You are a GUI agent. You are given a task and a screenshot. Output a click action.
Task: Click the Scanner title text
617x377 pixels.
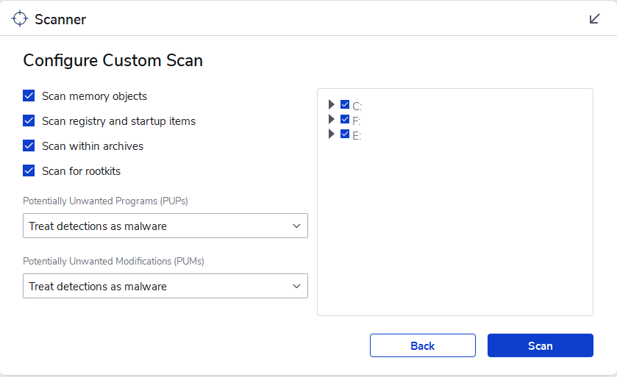[x=60, y=20]
